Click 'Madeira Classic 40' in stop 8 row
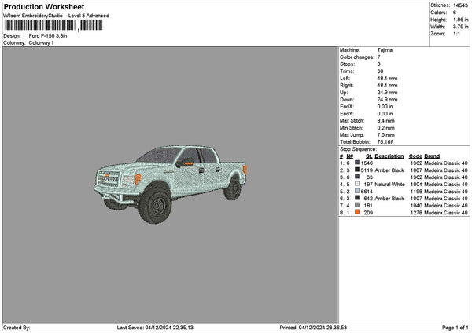 pos(446,213)
